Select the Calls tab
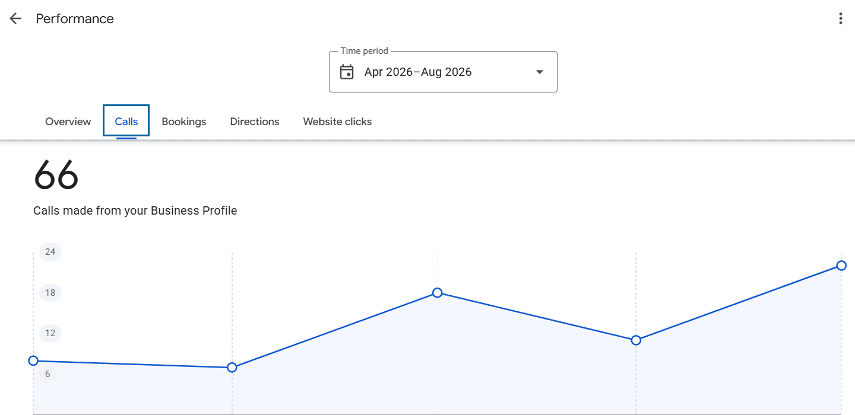Screen dimensions: 855x415 click(x=126, y=122)
